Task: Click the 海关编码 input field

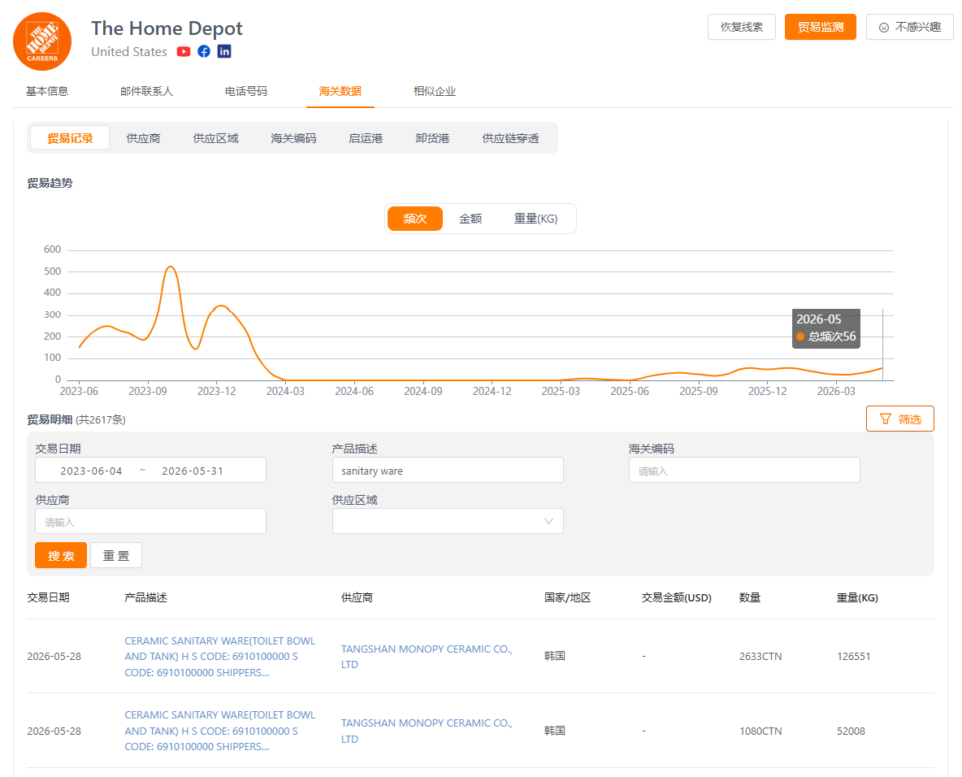Action: click(x=744, y=471)
